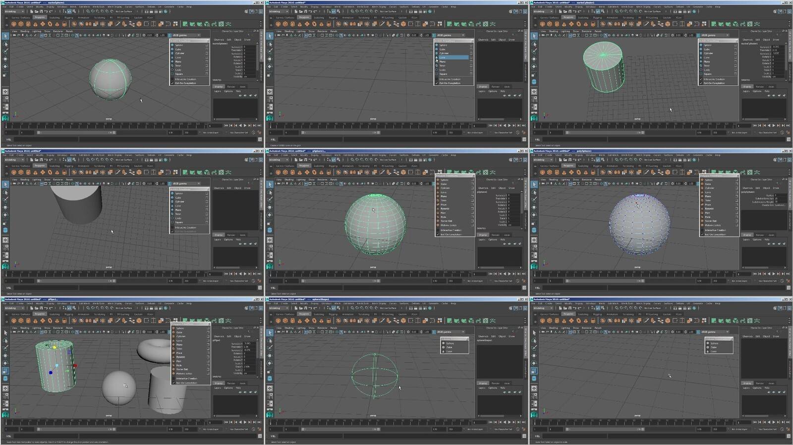Activate Select tool arrow in nurbsSphere1 window toolbox
The height and width of the screenshot is (445, 793).
(5, 36)
